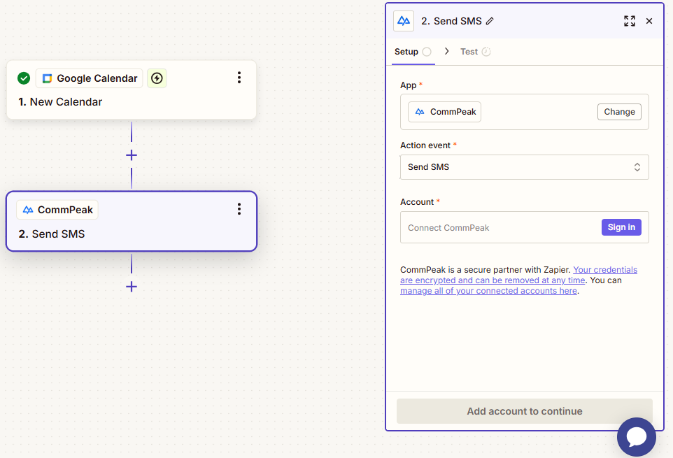
Task: Open three-dot menu on CommPeak step
Action: [239, 209]
